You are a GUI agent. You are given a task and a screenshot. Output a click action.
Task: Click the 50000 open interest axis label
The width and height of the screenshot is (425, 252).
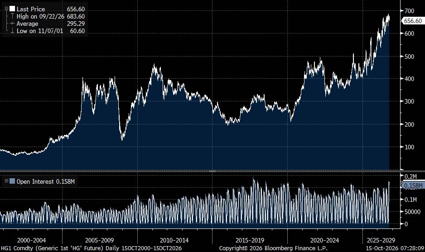click(x=412, y=212)
